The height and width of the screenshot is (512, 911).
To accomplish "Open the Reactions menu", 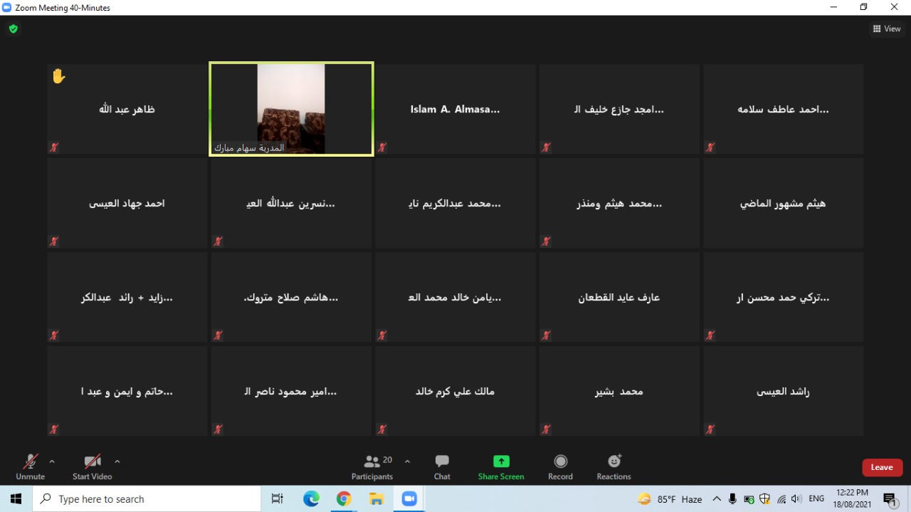I will click(x=613, y=466).
